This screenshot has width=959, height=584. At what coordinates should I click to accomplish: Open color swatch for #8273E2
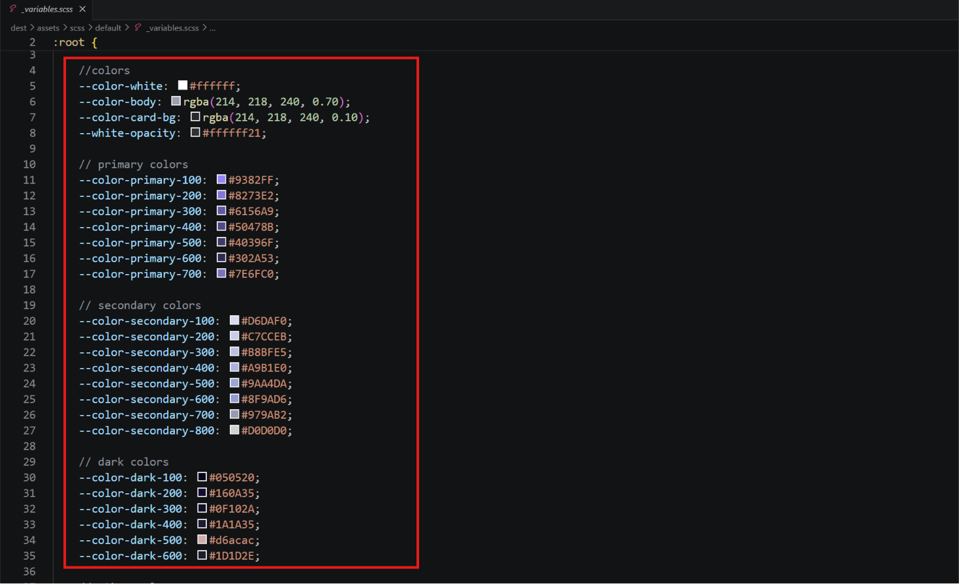(221, 195)
